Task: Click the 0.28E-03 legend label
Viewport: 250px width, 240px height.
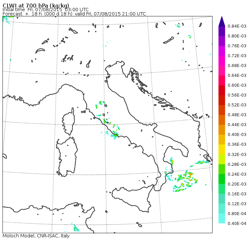Action: point(237,164)
